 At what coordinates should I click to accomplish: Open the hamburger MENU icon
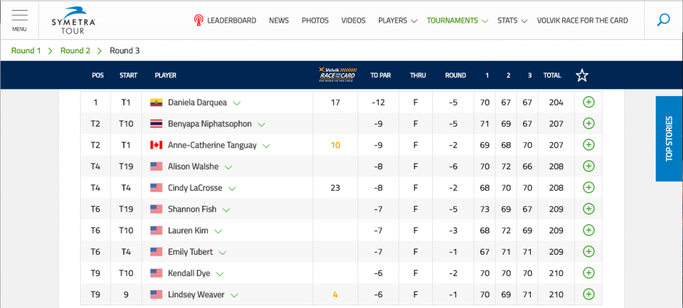(x=19, y=21)
